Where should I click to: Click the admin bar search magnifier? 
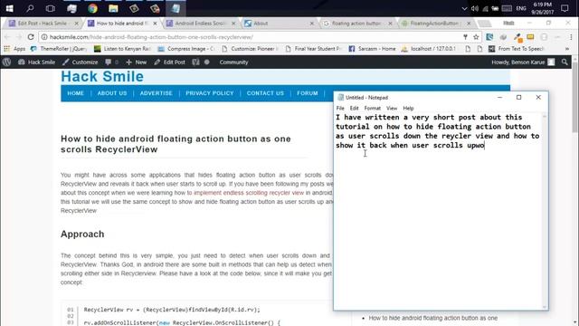(x=565, y=62)
